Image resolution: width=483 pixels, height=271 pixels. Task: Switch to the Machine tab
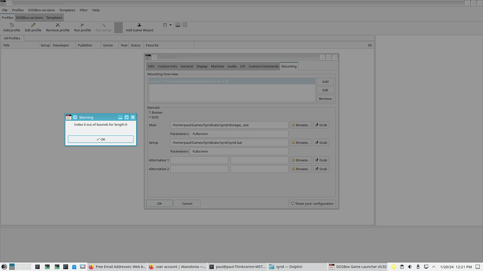[217, 66]
